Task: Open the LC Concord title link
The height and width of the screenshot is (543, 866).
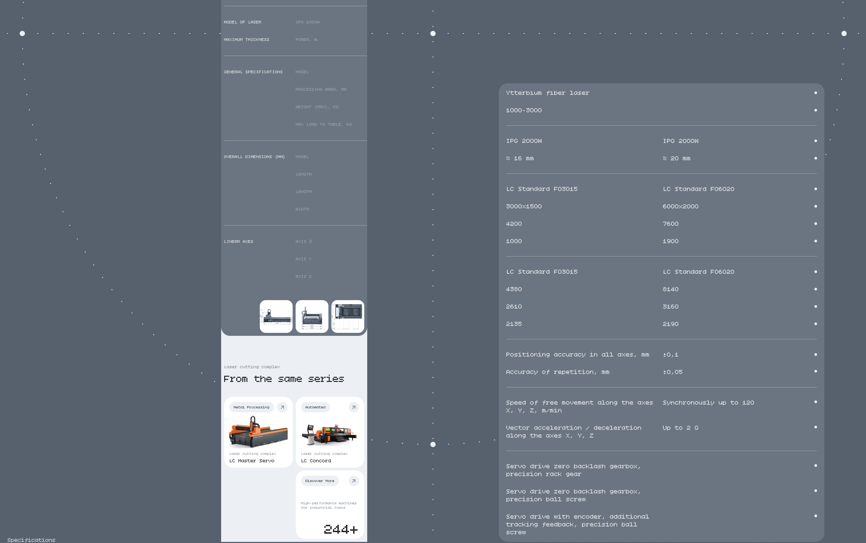Action: tap(316, 461)
